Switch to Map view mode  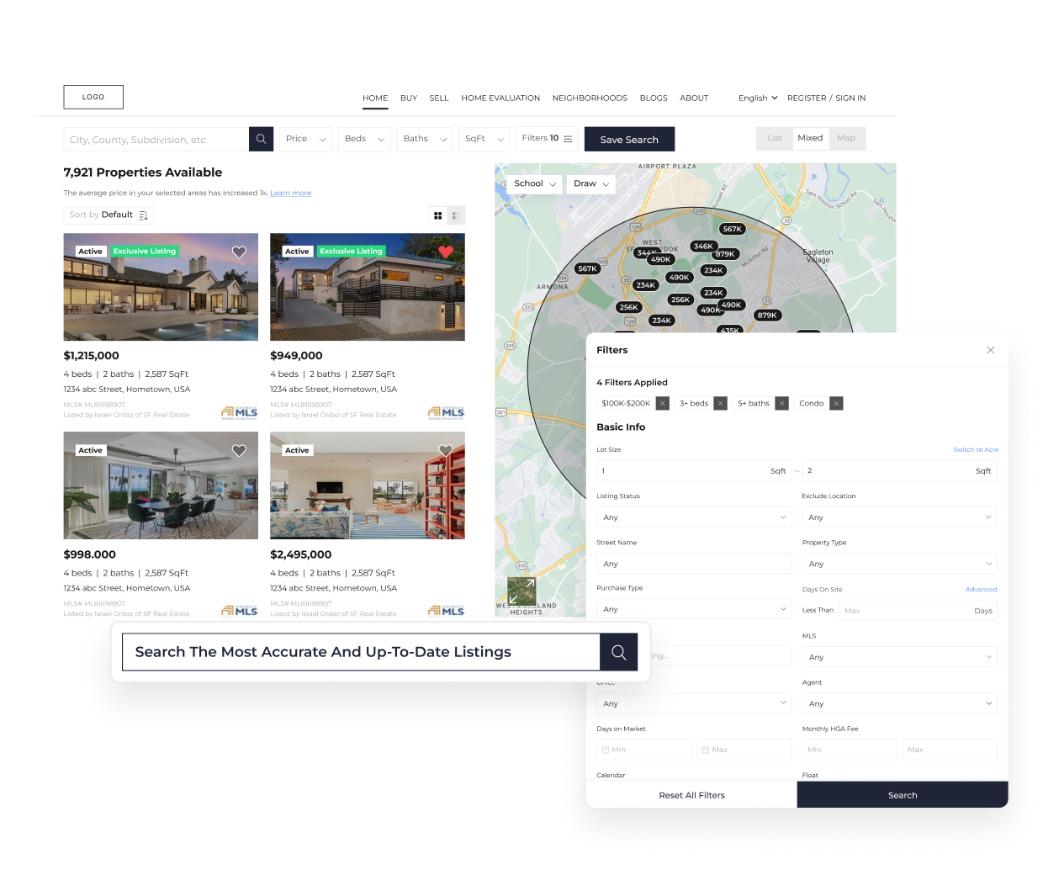[846, 138]
